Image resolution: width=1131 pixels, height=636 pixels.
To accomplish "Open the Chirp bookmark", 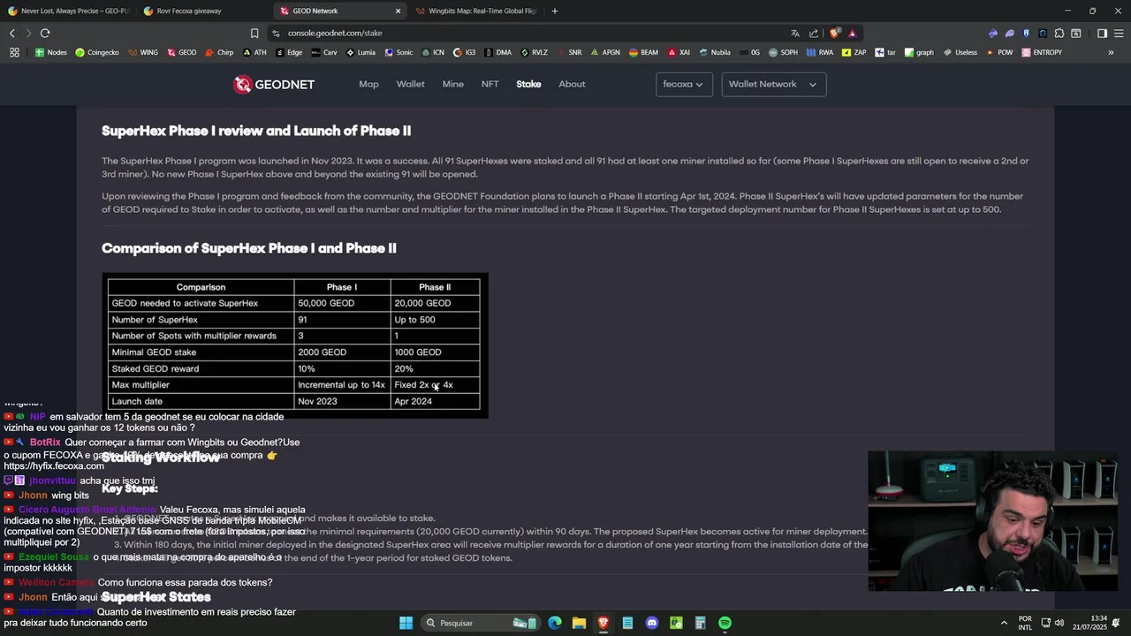I will (219, 52).
